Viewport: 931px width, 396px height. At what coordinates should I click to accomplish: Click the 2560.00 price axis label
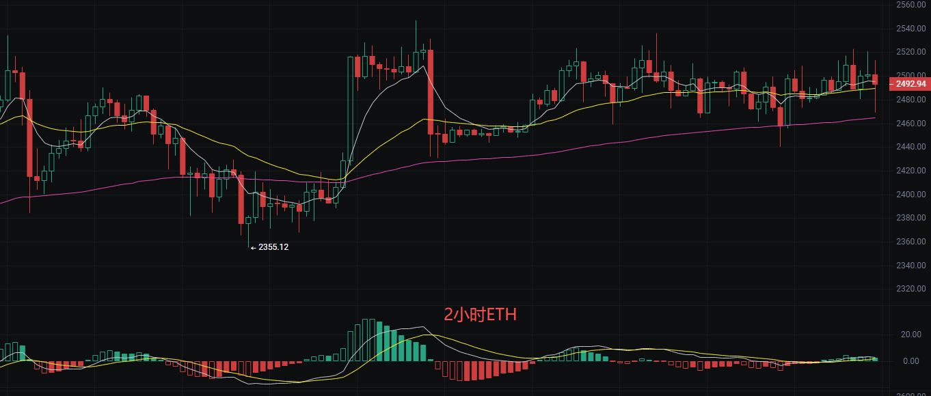point(911,5)
